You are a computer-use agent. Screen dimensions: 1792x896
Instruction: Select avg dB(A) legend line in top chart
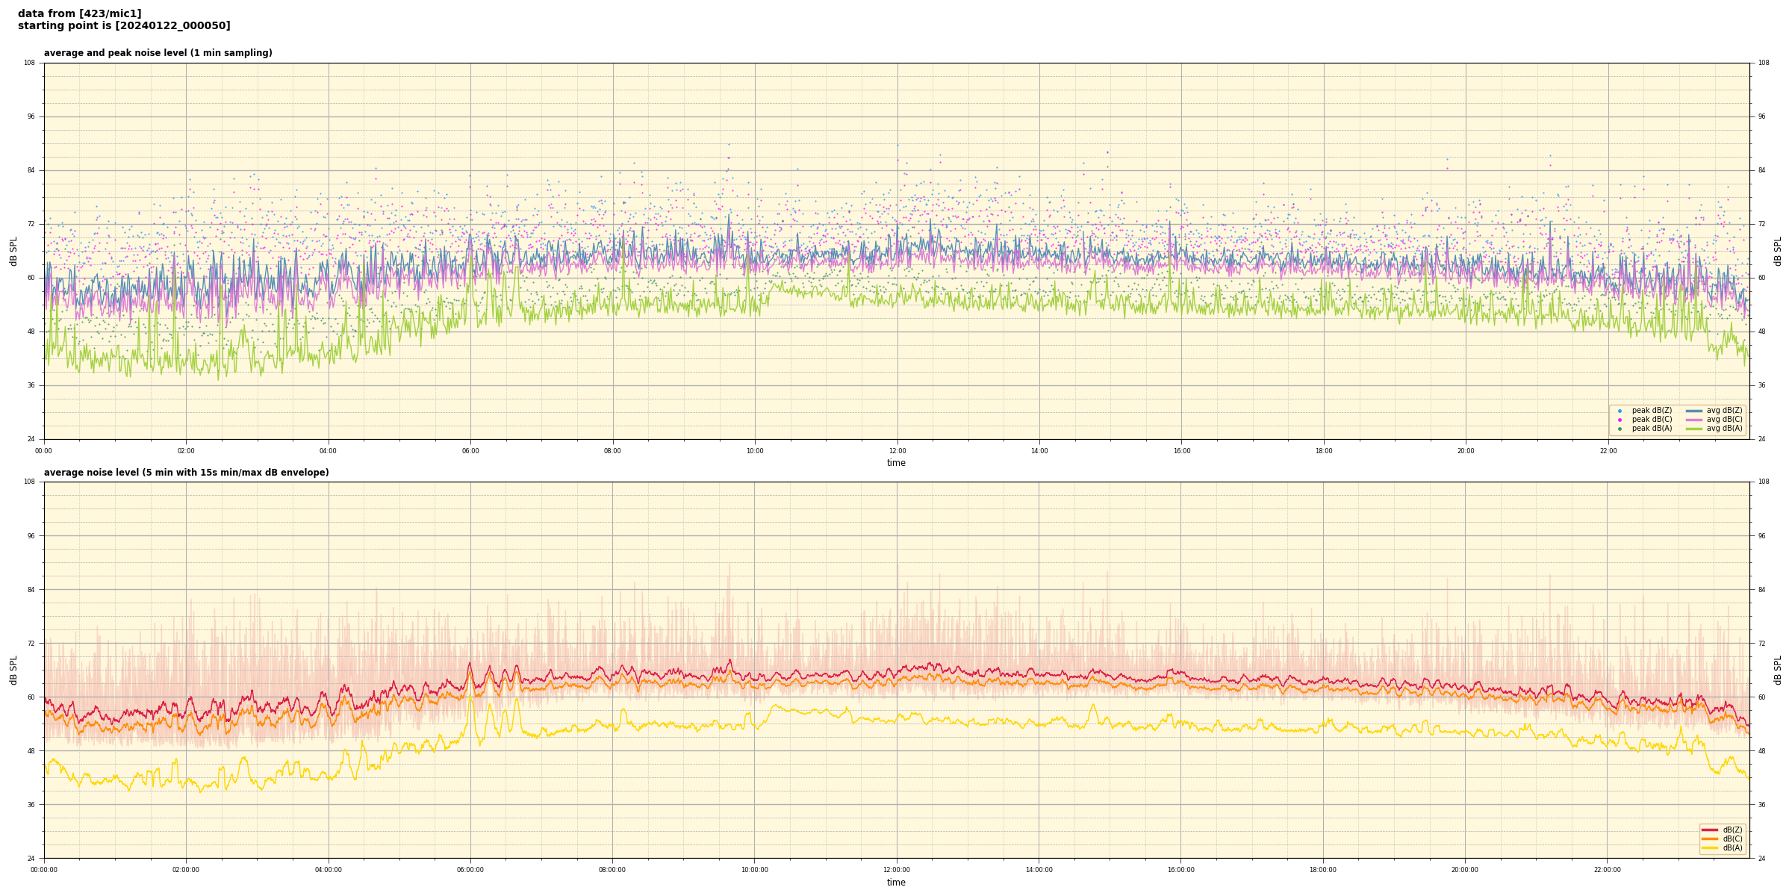[x=1694, y=429]
